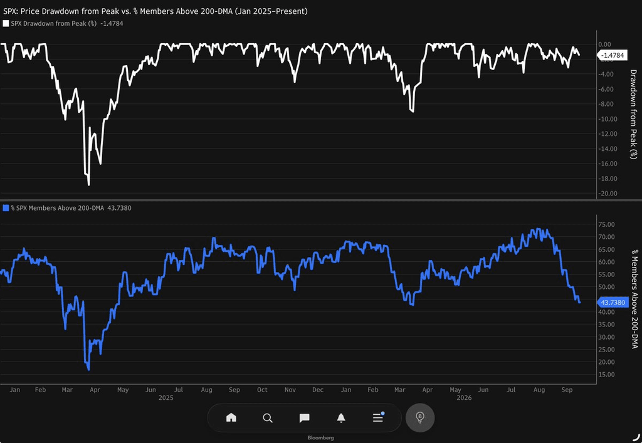Click legend text 'SPX Drawdown from Peak (%)'
This screenshot has height=443, width=642.
coord(54,23)
